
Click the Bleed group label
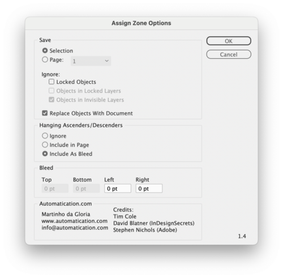coord(46,168)
